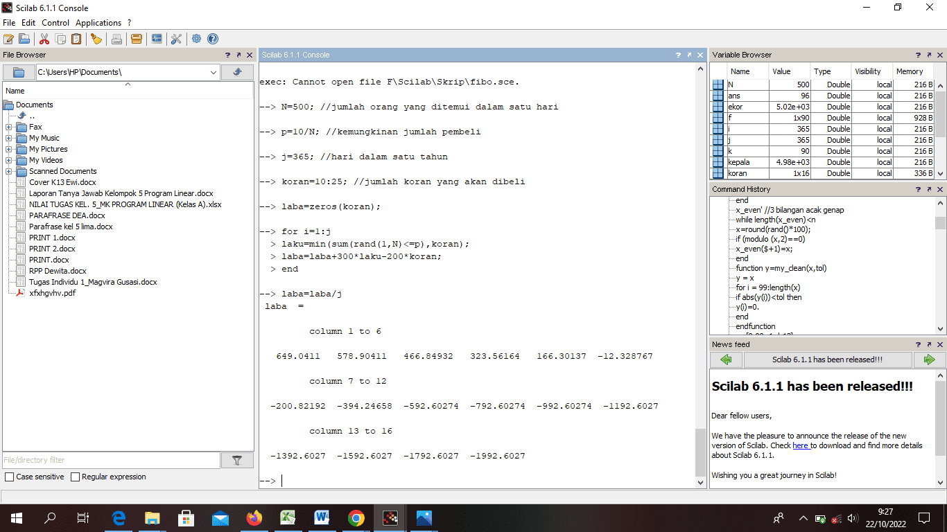The width and height of the screenshot is (947, 532).
Task: Launch Xcos from the toolbar icon
Action: pyautogui.click(x=157, y=39)
